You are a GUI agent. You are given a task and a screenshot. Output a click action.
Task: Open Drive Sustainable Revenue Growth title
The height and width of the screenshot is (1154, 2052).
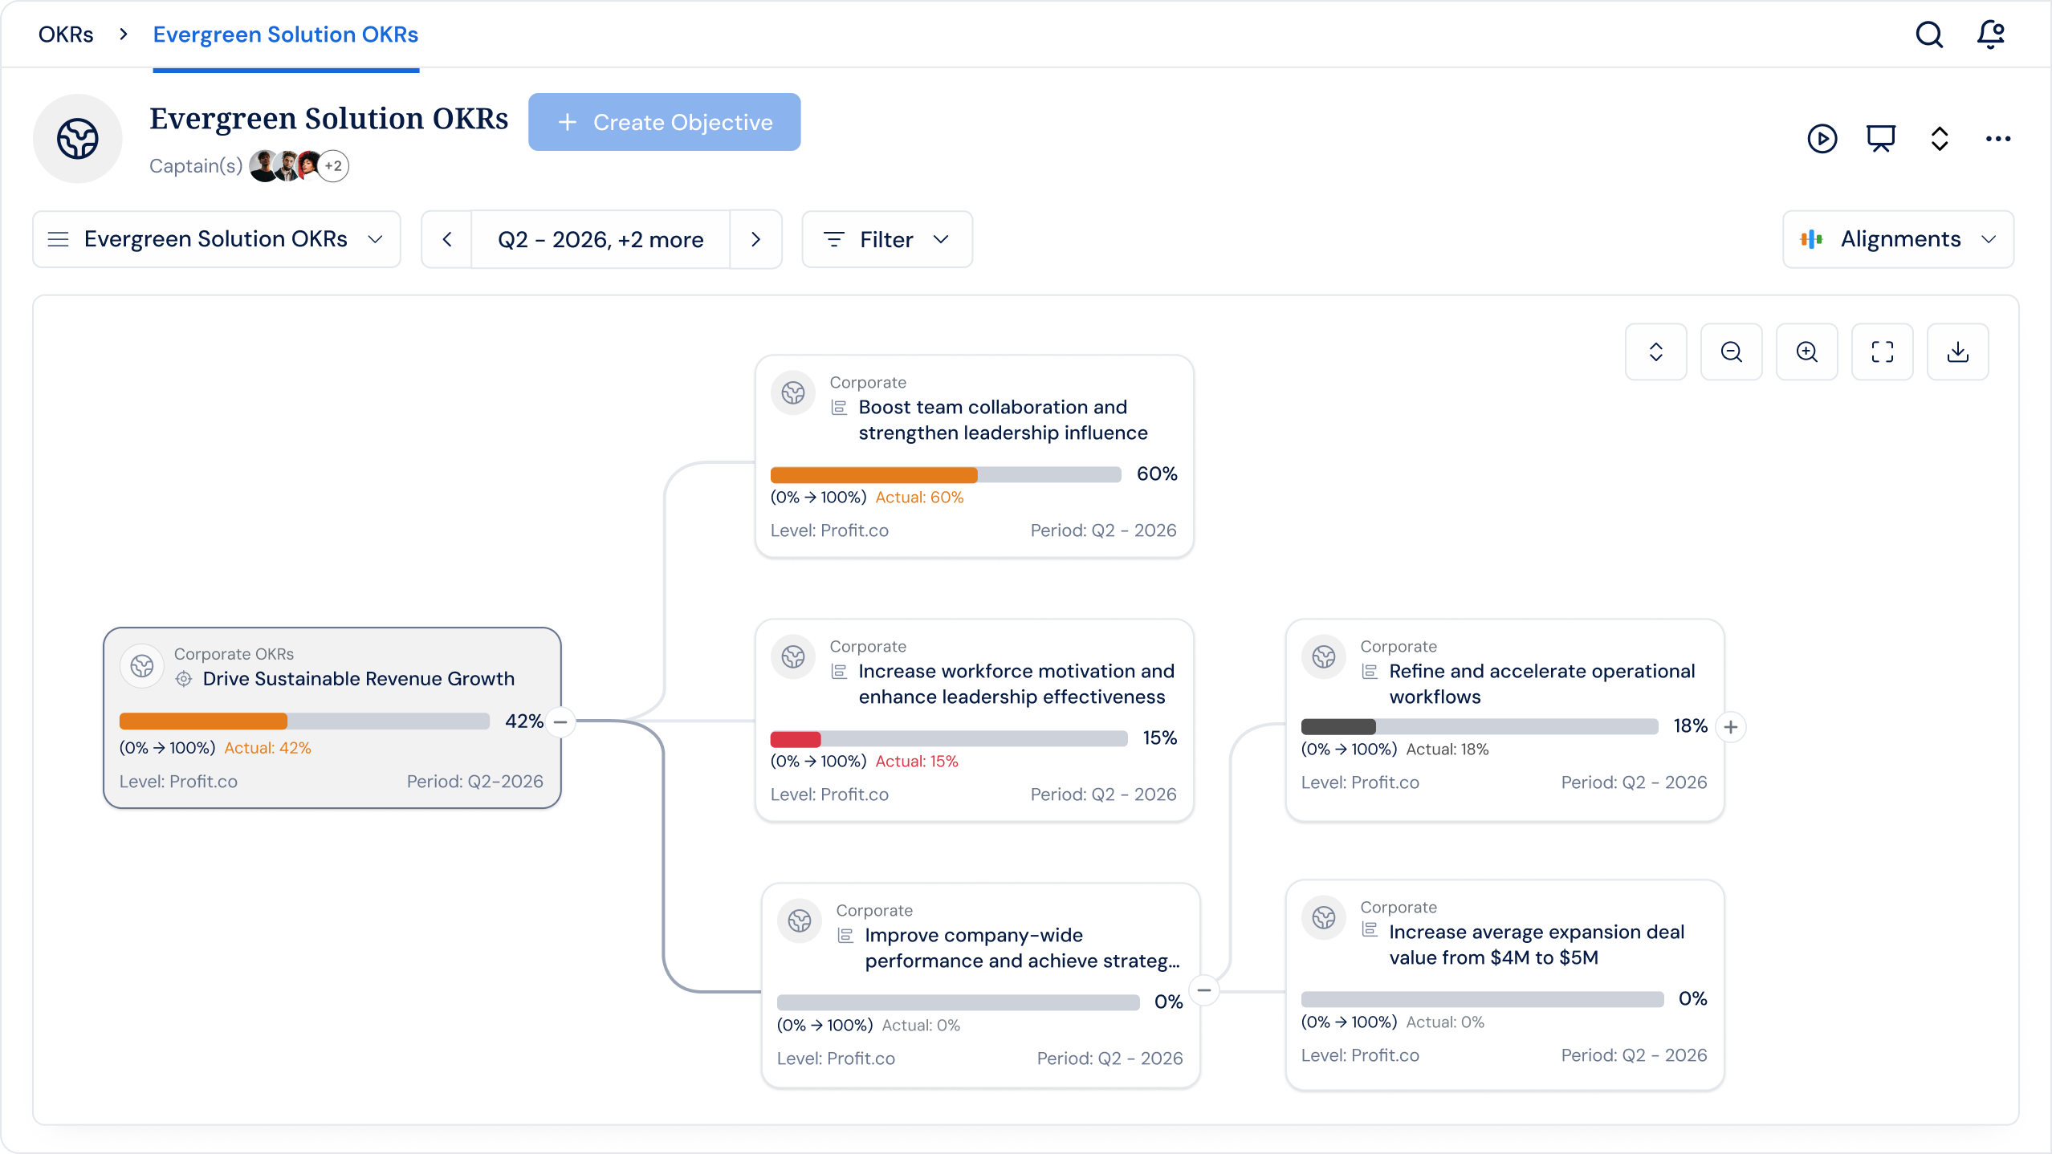click(x=358, y=679)
